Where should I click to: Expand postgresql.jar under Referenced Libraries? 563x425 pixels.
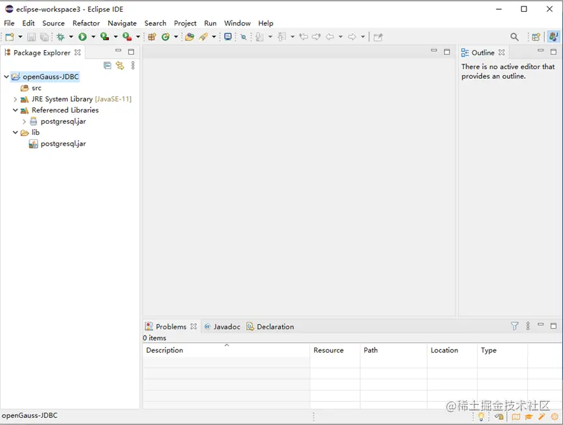coord(24,121)
